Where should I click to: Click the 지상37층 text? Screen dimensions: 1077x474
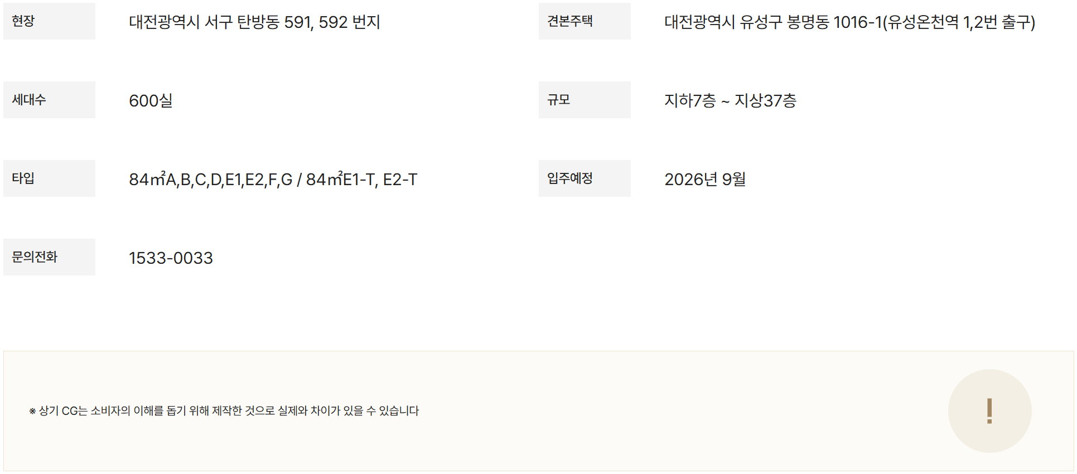coord(765,101)
